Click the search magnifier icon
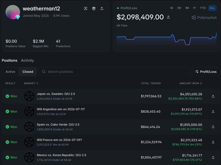 44,72
